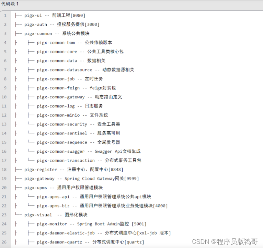Click the line 'pigx-common-minio -- 文件系统'
This screenshot has width=263, height=248.
tap(72, 115)
